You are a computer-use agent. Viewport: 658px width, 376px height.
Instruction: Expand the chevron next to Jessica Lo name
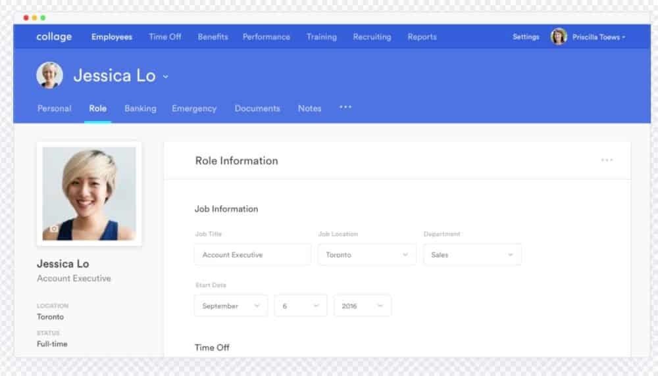pyautogui.click(x=166, y=77)
